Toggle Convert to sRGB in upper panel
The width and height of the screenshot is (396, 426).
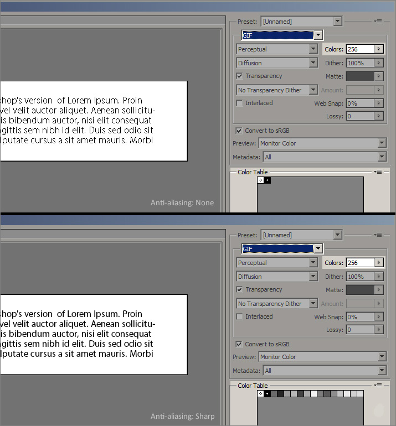[x=239, y=131]
